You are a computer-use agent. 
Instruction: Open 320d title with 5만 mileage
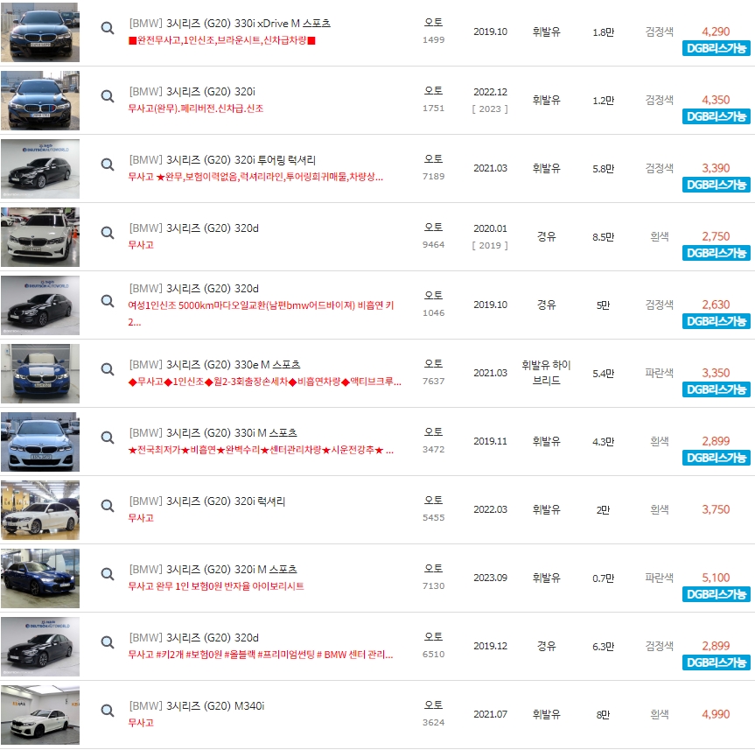[x=193, y=289]
